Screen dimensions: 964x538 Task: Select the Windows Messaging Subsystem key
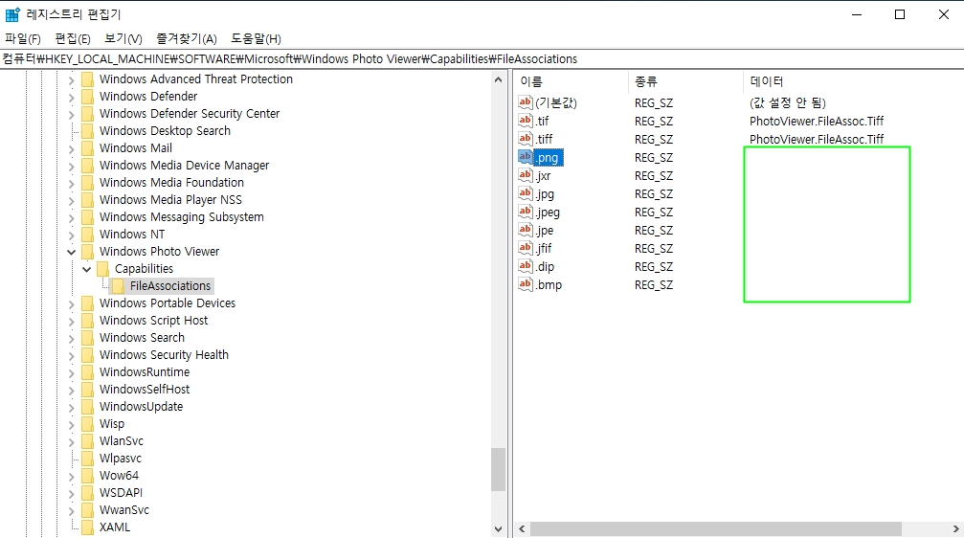coord(181,217)
